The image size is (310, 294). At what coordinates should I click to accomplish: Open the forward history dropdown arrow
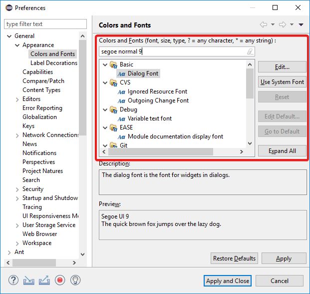coord(292,24)
